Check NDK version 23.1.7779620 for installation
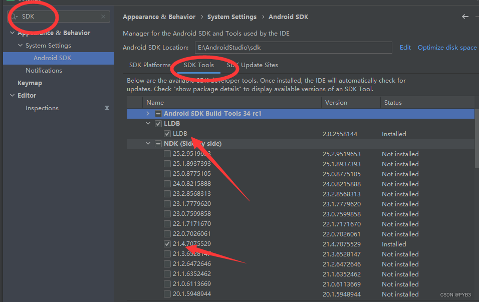The image size is (479, 302). [x=167, y=204]
